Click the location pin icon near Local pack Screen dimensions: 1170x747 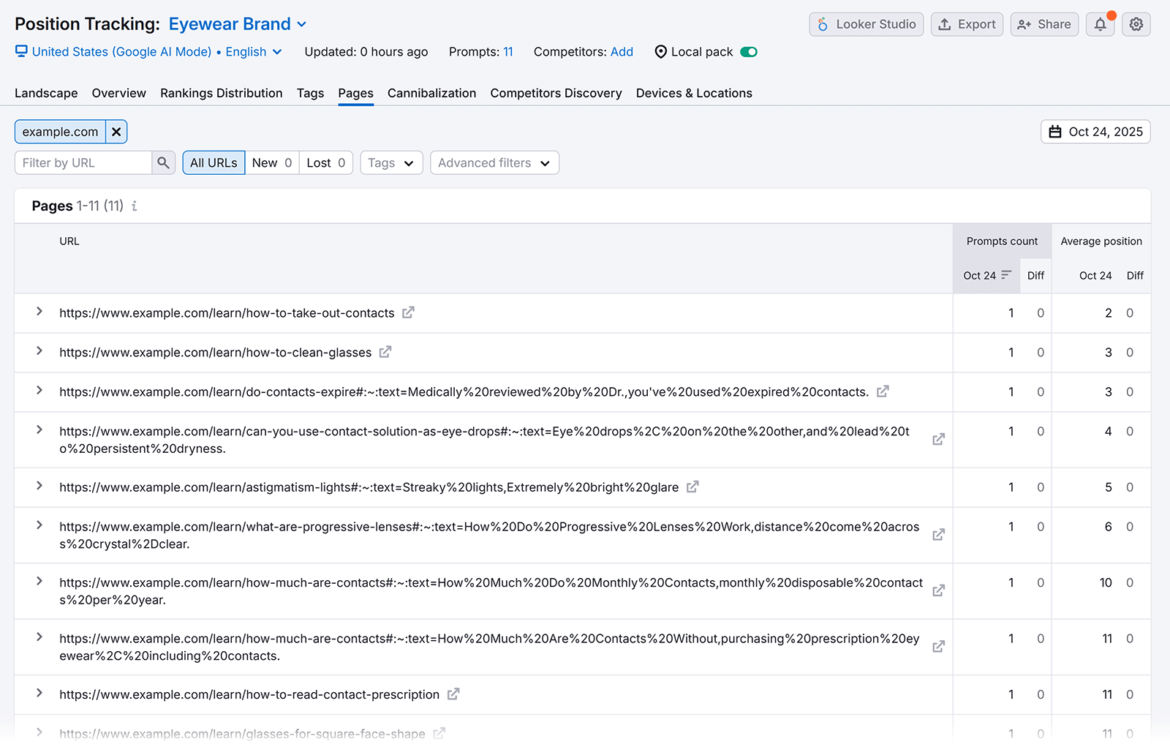[660, 51]
